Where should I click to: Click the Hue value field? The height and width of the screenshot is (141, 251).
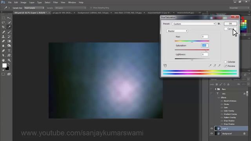[205, 37]
